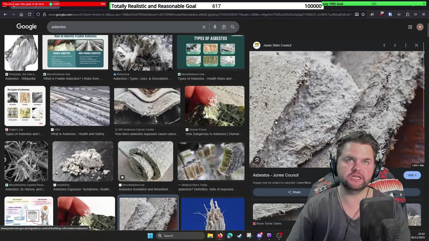This screenshot has height=241, width=429.
Task: Close the Junee Shire Council image preview
Action: [417, 45]
